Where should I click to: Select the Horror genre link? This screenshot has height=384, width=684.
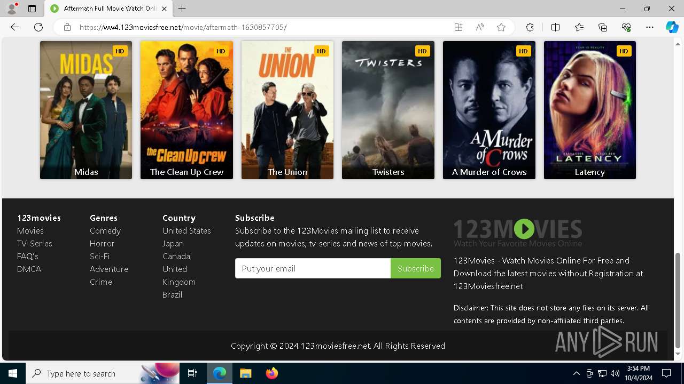(x=102, y=243)
